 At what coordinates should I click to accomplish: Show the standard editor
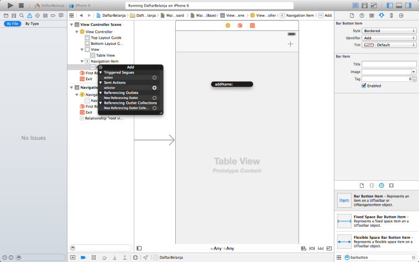click(355, 6)
